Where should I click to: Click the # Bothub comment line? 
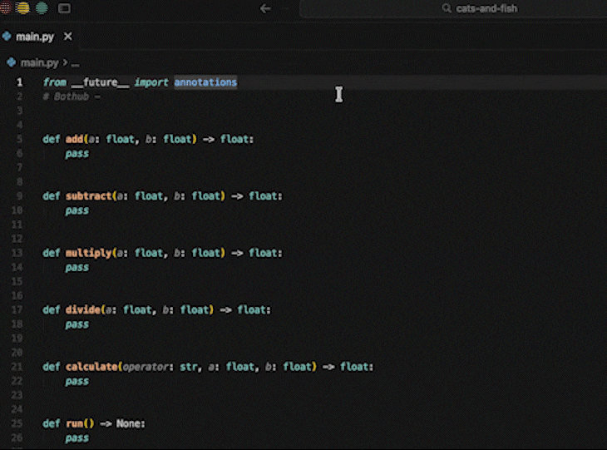point(72,96)
